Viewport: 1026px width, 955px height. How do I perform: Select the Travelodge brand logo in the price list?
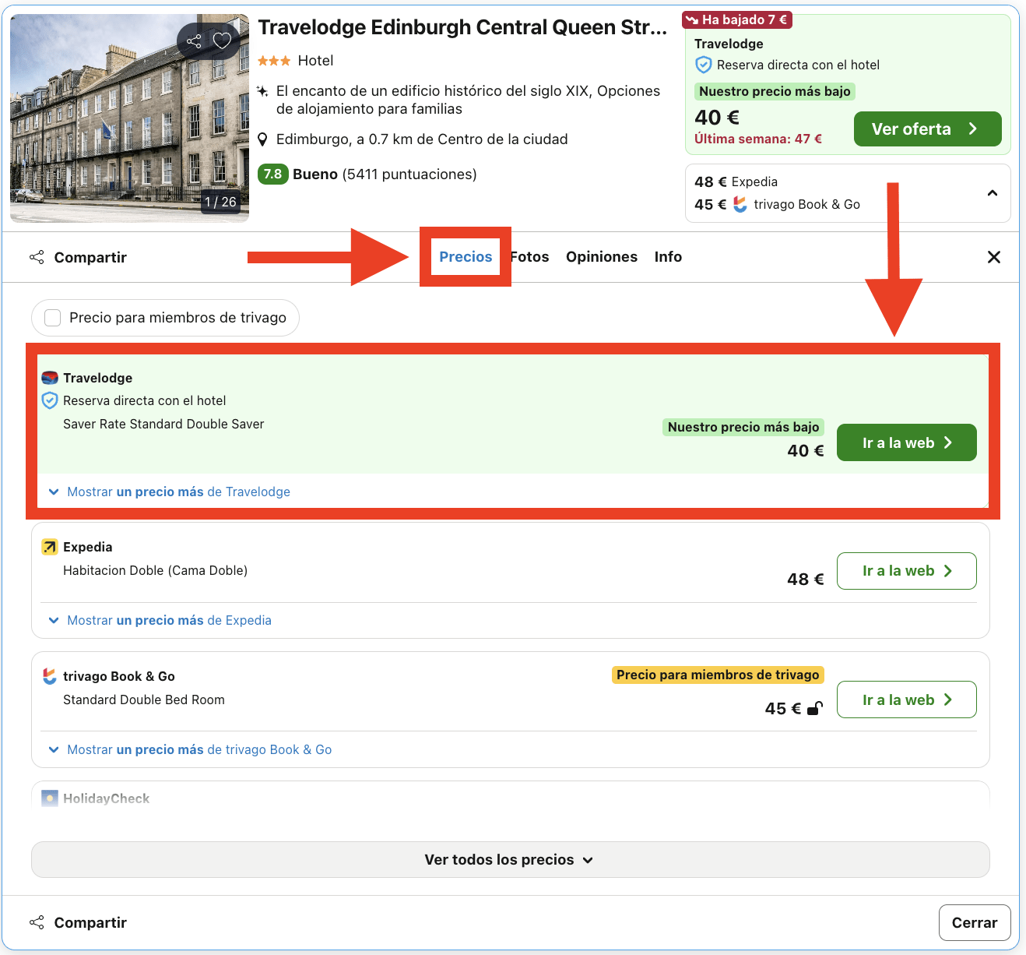pos(50,377)
